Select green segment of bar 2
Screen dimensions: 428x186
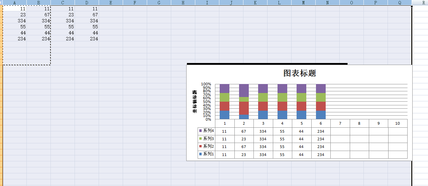coord(244,99)
